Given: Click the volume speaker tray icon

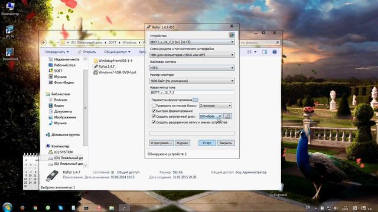Looking at the screenshot, I should point(335,208).
